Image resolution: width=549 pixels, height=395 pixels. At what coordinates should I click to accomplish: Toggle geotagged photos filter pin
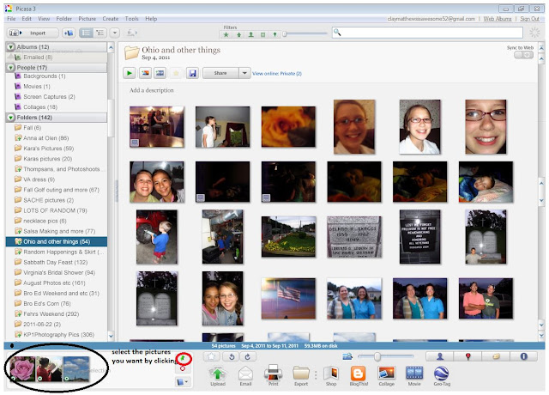click(274, 34)
